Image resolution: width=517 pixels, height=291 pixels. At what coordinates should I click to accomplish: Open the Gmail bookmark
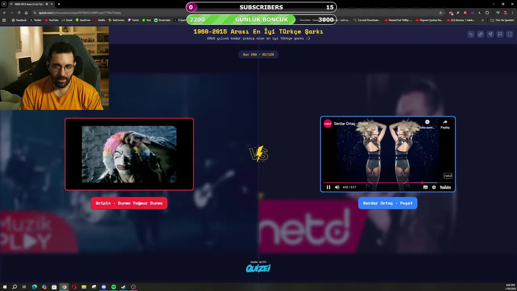(x=67, y=20)
